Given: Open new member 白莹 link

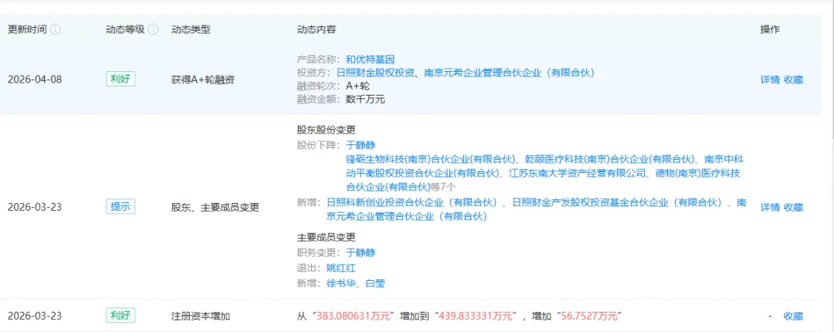Looking at the screenshot, I should tap(375, 283).
